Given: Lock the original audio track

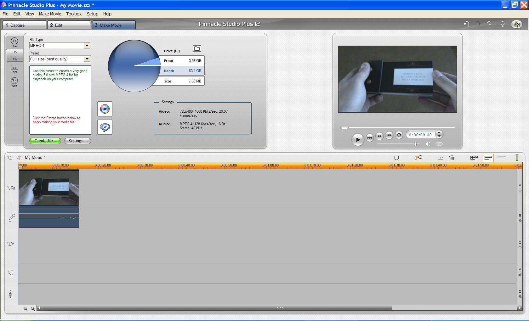Looking at the screenshot, I should [x=520, y=216].
